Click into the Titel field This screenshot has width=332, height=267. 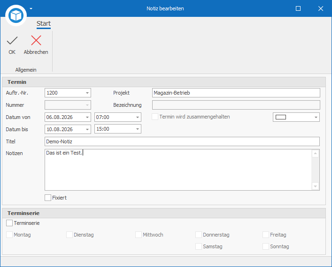click(182, 141)
